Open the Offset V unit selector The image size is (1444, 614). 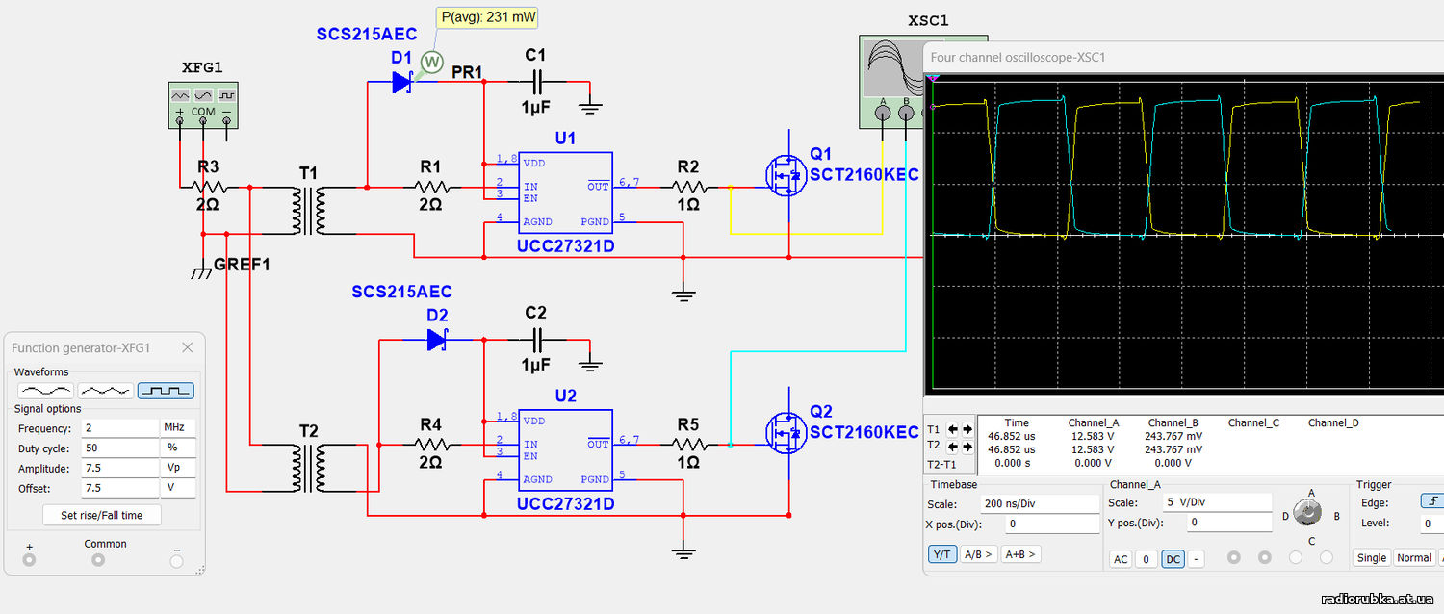pyautogui.click(x=177, y=489)
